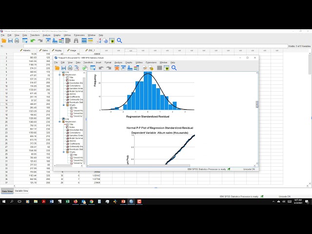Click the Export output icon in the Viewer

tap(85, 68)
